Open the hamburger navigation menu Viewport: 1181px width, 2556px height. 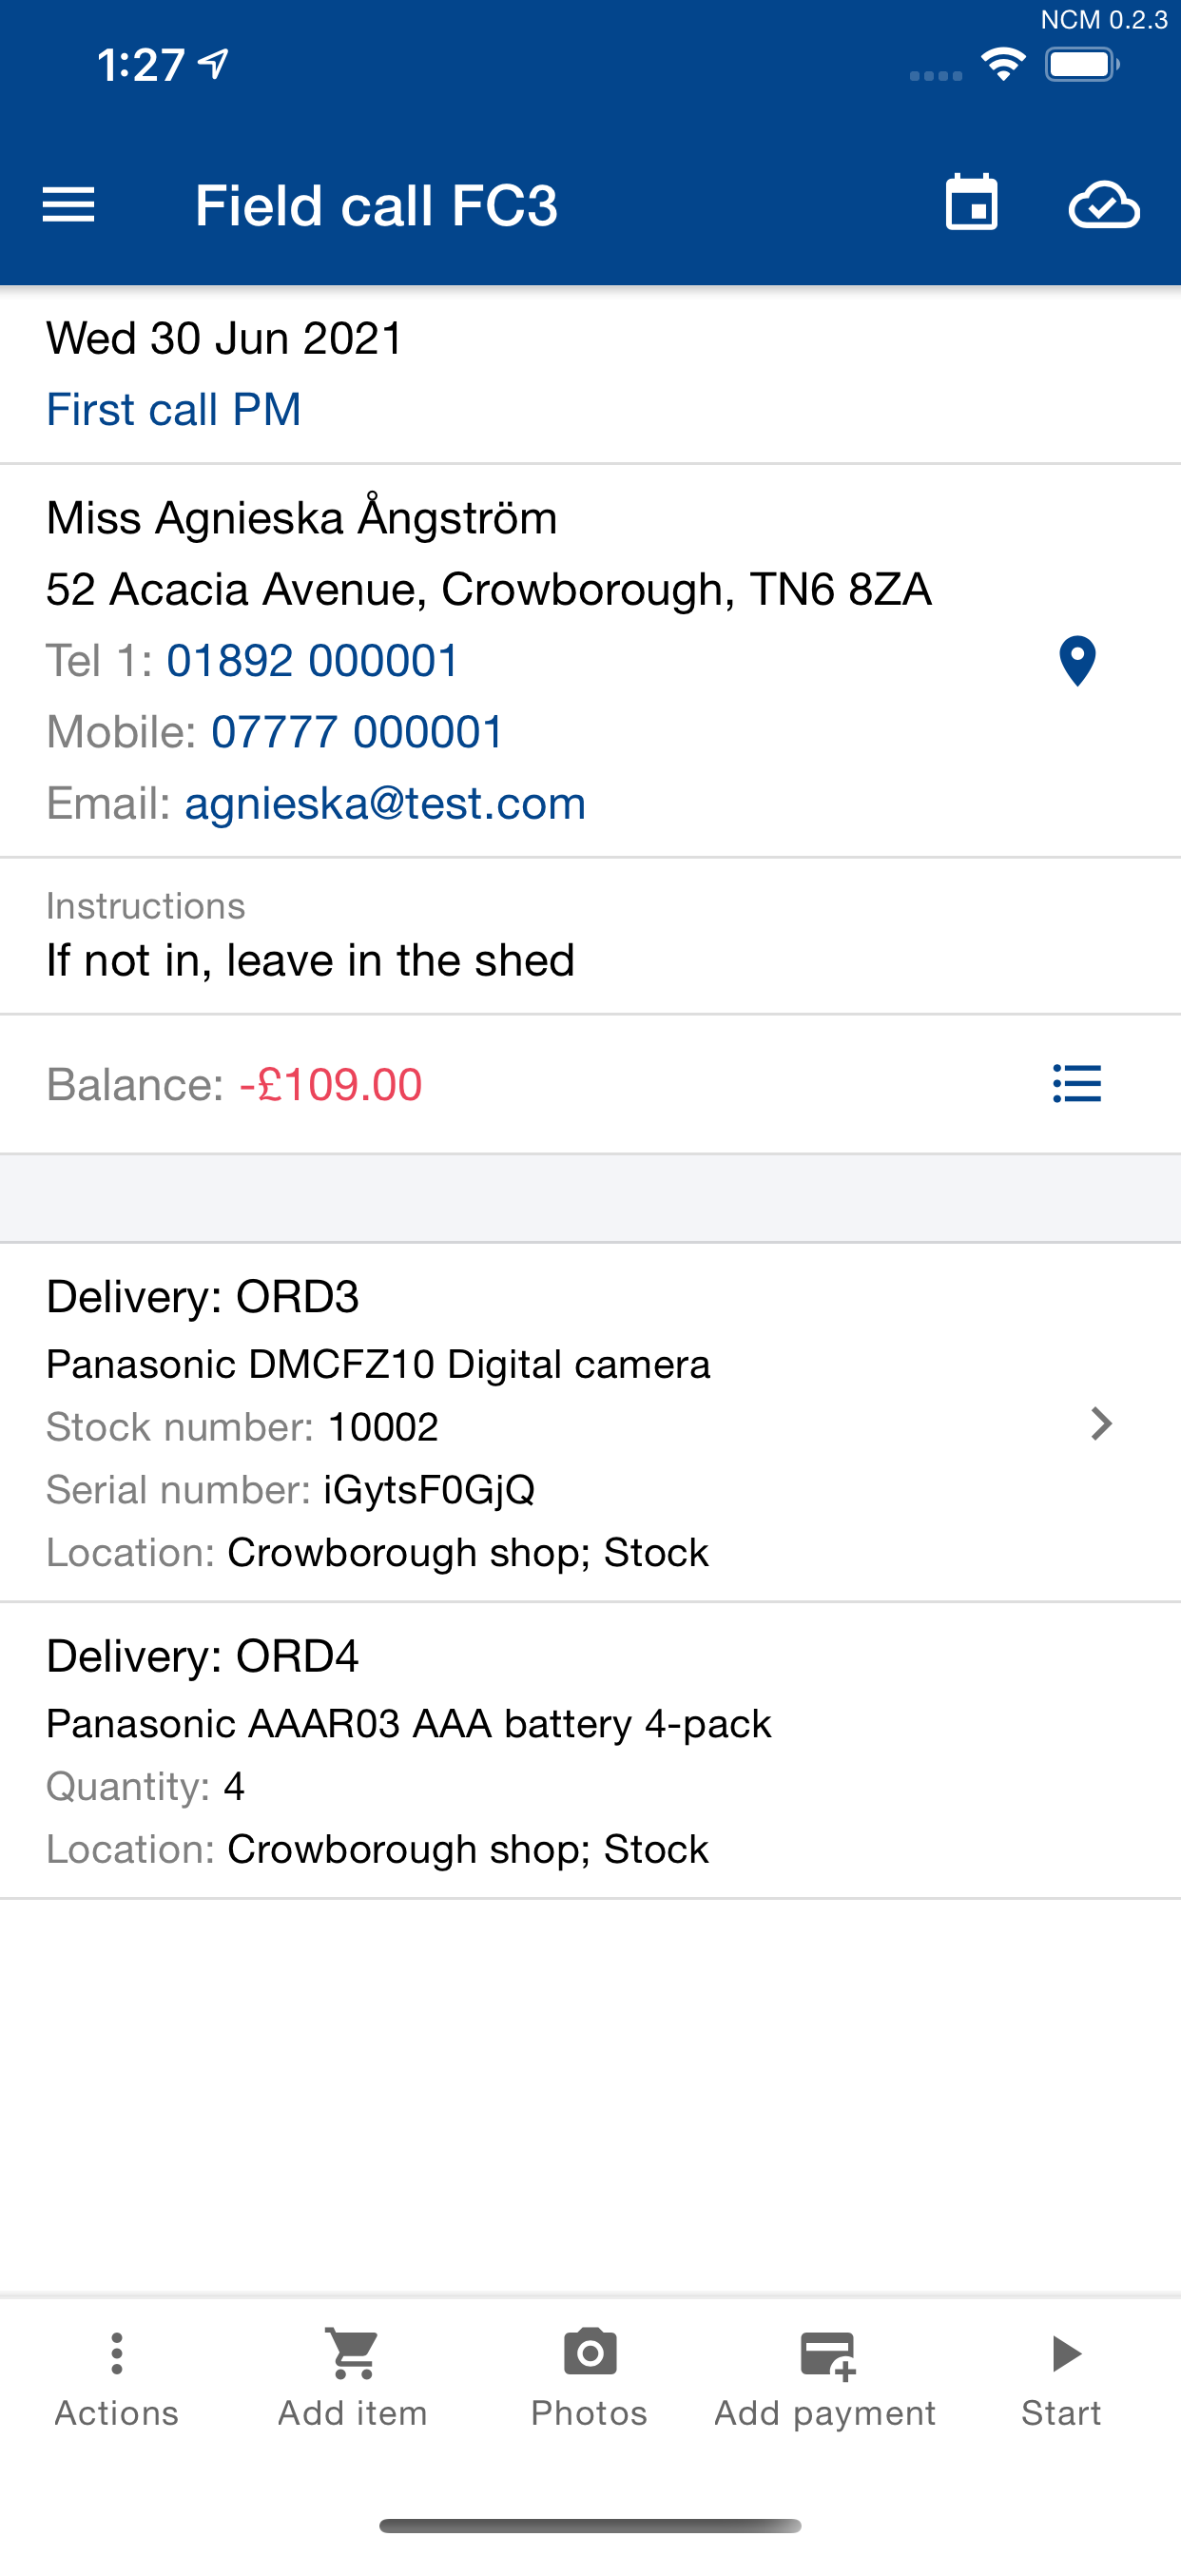coord(68,205)
